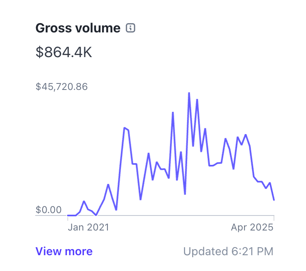Click the small early bump near the chart's start
306x271 pixels.
[x=84, y=201]
